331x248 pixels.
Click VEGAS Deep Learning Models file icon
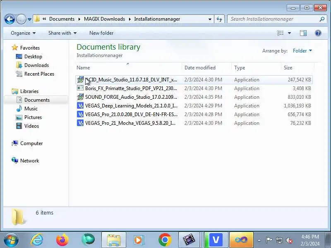click(x=80, y=105)
